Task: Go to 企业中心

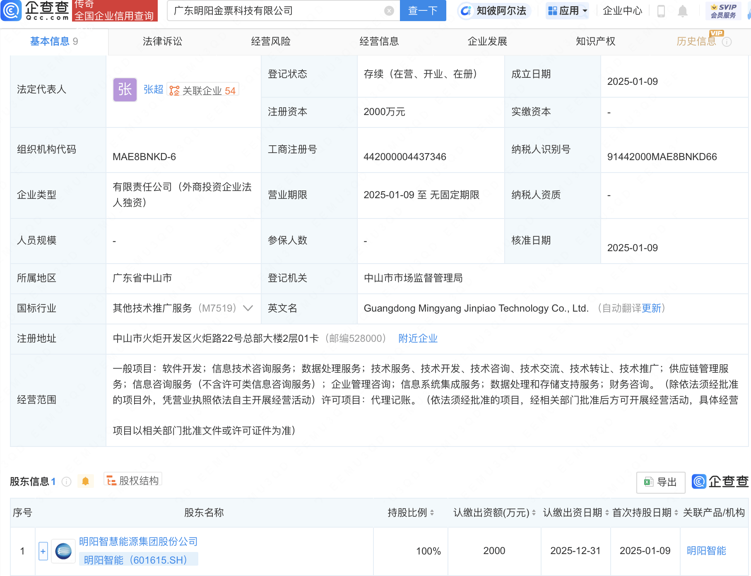Action: pos(622,11)
